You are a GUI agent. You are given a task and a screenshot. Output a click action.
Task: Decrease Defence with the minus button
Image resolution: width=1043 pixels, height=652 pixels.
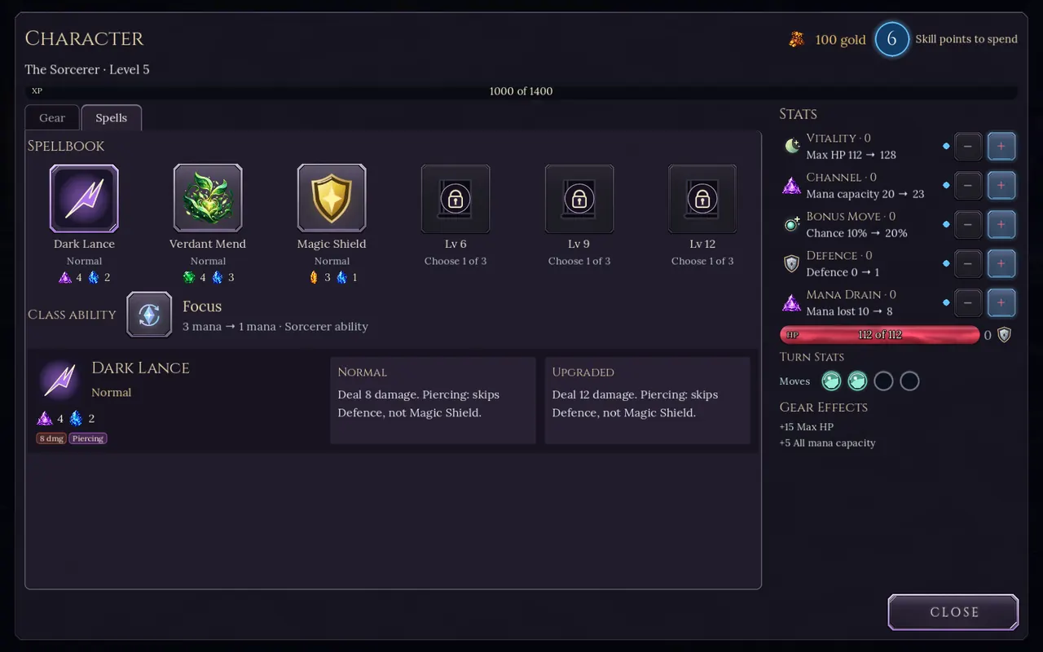(x=968, y=264)
